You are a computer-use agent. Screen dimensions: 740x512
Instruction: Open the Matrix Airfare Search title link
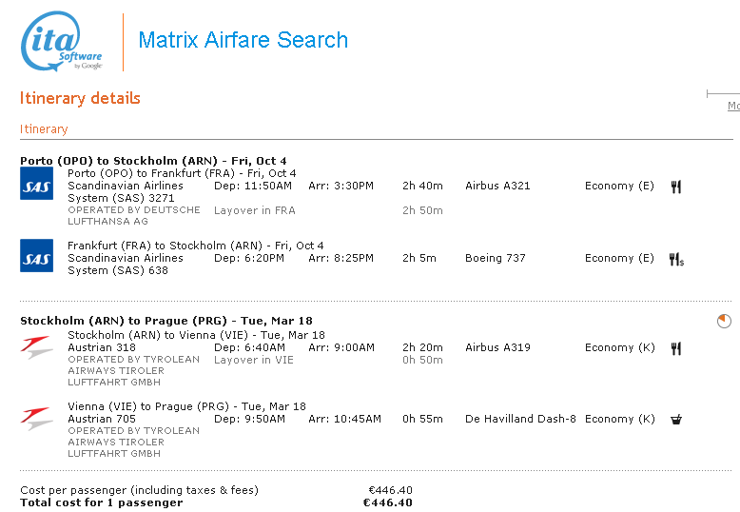coord(243,40)
